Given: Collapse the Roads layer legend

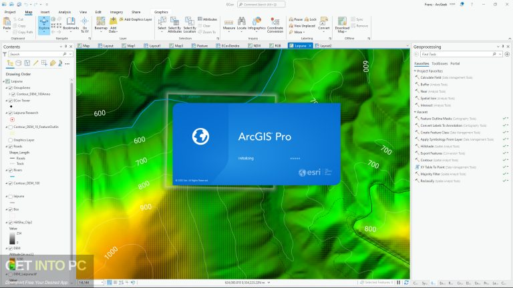Looking at the screenshot, I should (x=7, y=146).
